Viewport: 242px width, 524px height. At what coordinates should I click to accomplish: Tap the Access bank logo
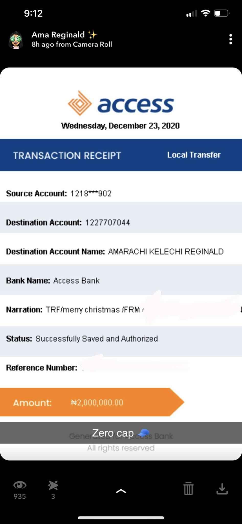tap(121, 103)
